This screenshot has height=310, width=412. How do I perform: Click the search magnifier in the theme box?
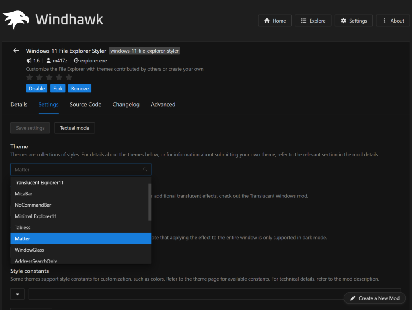(145, 170)
